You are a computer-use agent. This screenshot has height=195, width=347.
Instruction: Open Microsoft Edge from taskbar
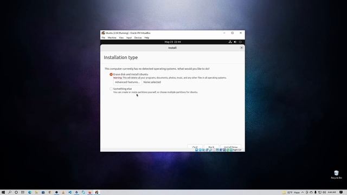tap(30, 192)
